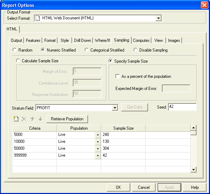Select the Random sampling radio button
The height and width of the screenshot is (194, 210).
(x=15, y=50)
